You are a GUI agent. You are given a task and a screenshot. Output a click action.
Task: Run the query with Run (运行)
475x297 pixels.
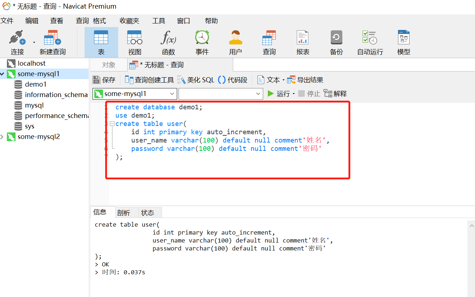pyautogui.click(x=279, y=94)
